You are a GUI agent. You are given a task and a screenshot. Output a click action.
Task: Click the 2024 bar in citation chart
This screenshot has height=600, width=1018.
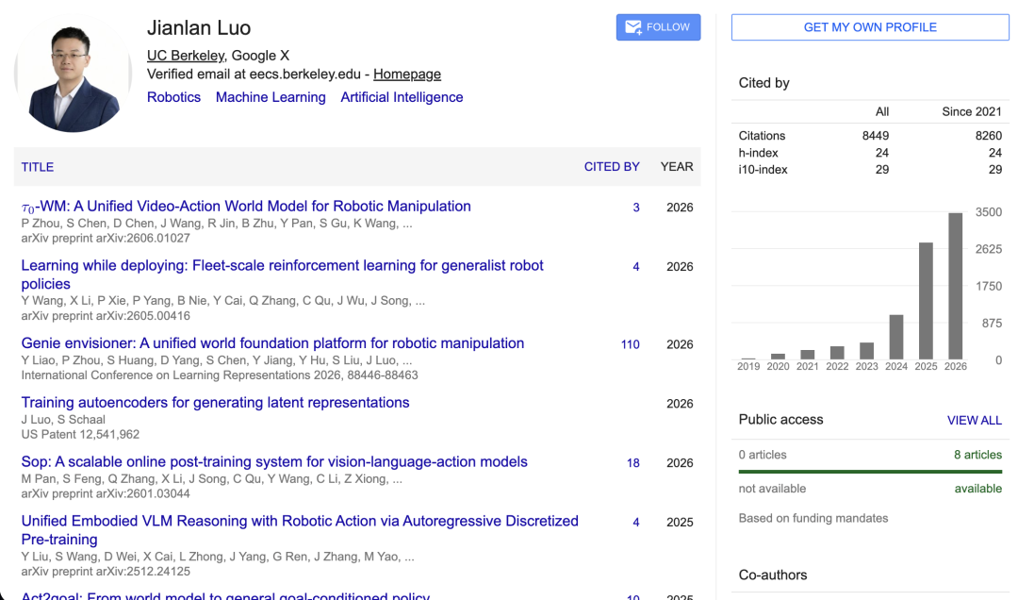896,337
